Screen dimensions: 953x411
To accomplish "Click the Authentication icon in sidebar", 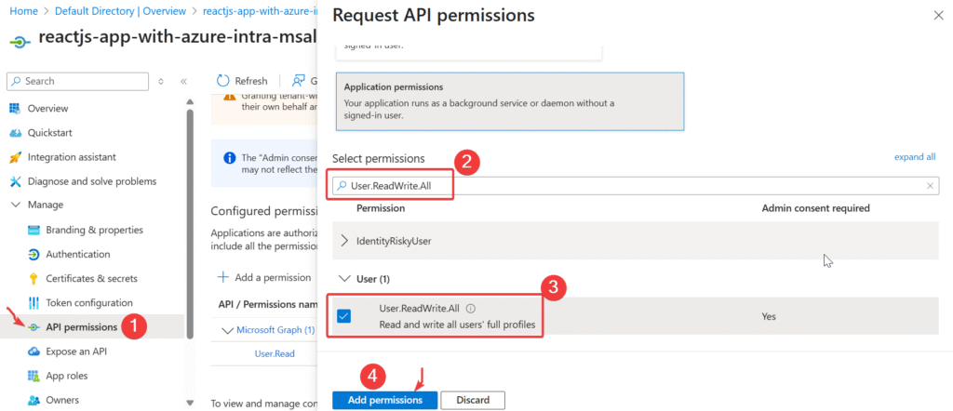I will [x=34, y=254].
